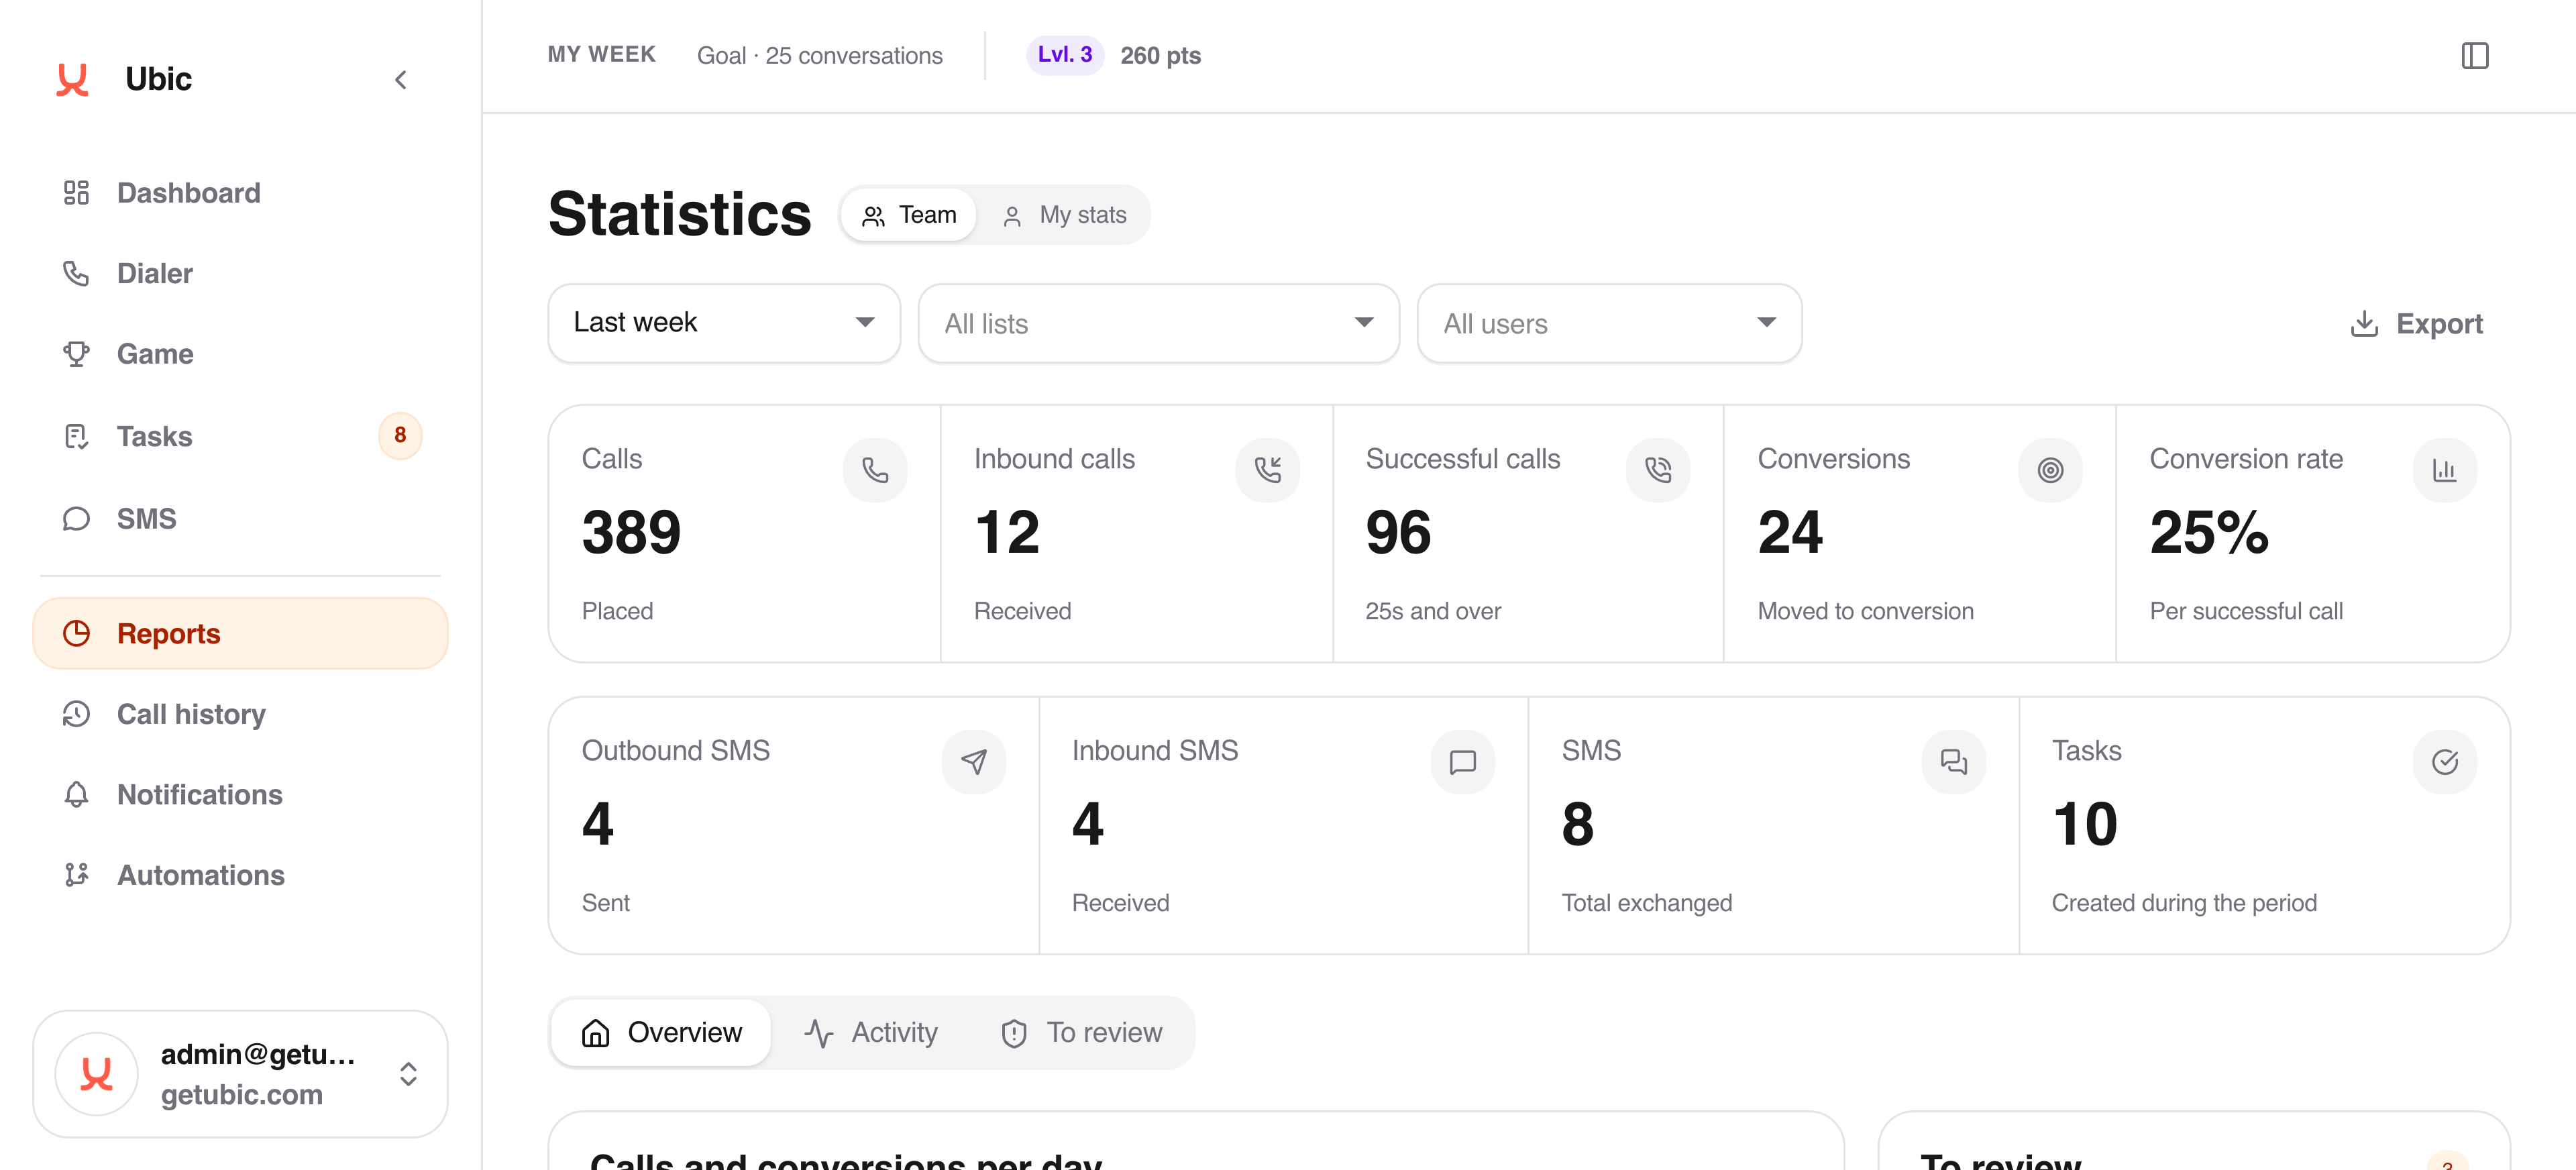Open Call history
The width and height of the screenshot is (2576, 1170).
[x=240, y=714]
